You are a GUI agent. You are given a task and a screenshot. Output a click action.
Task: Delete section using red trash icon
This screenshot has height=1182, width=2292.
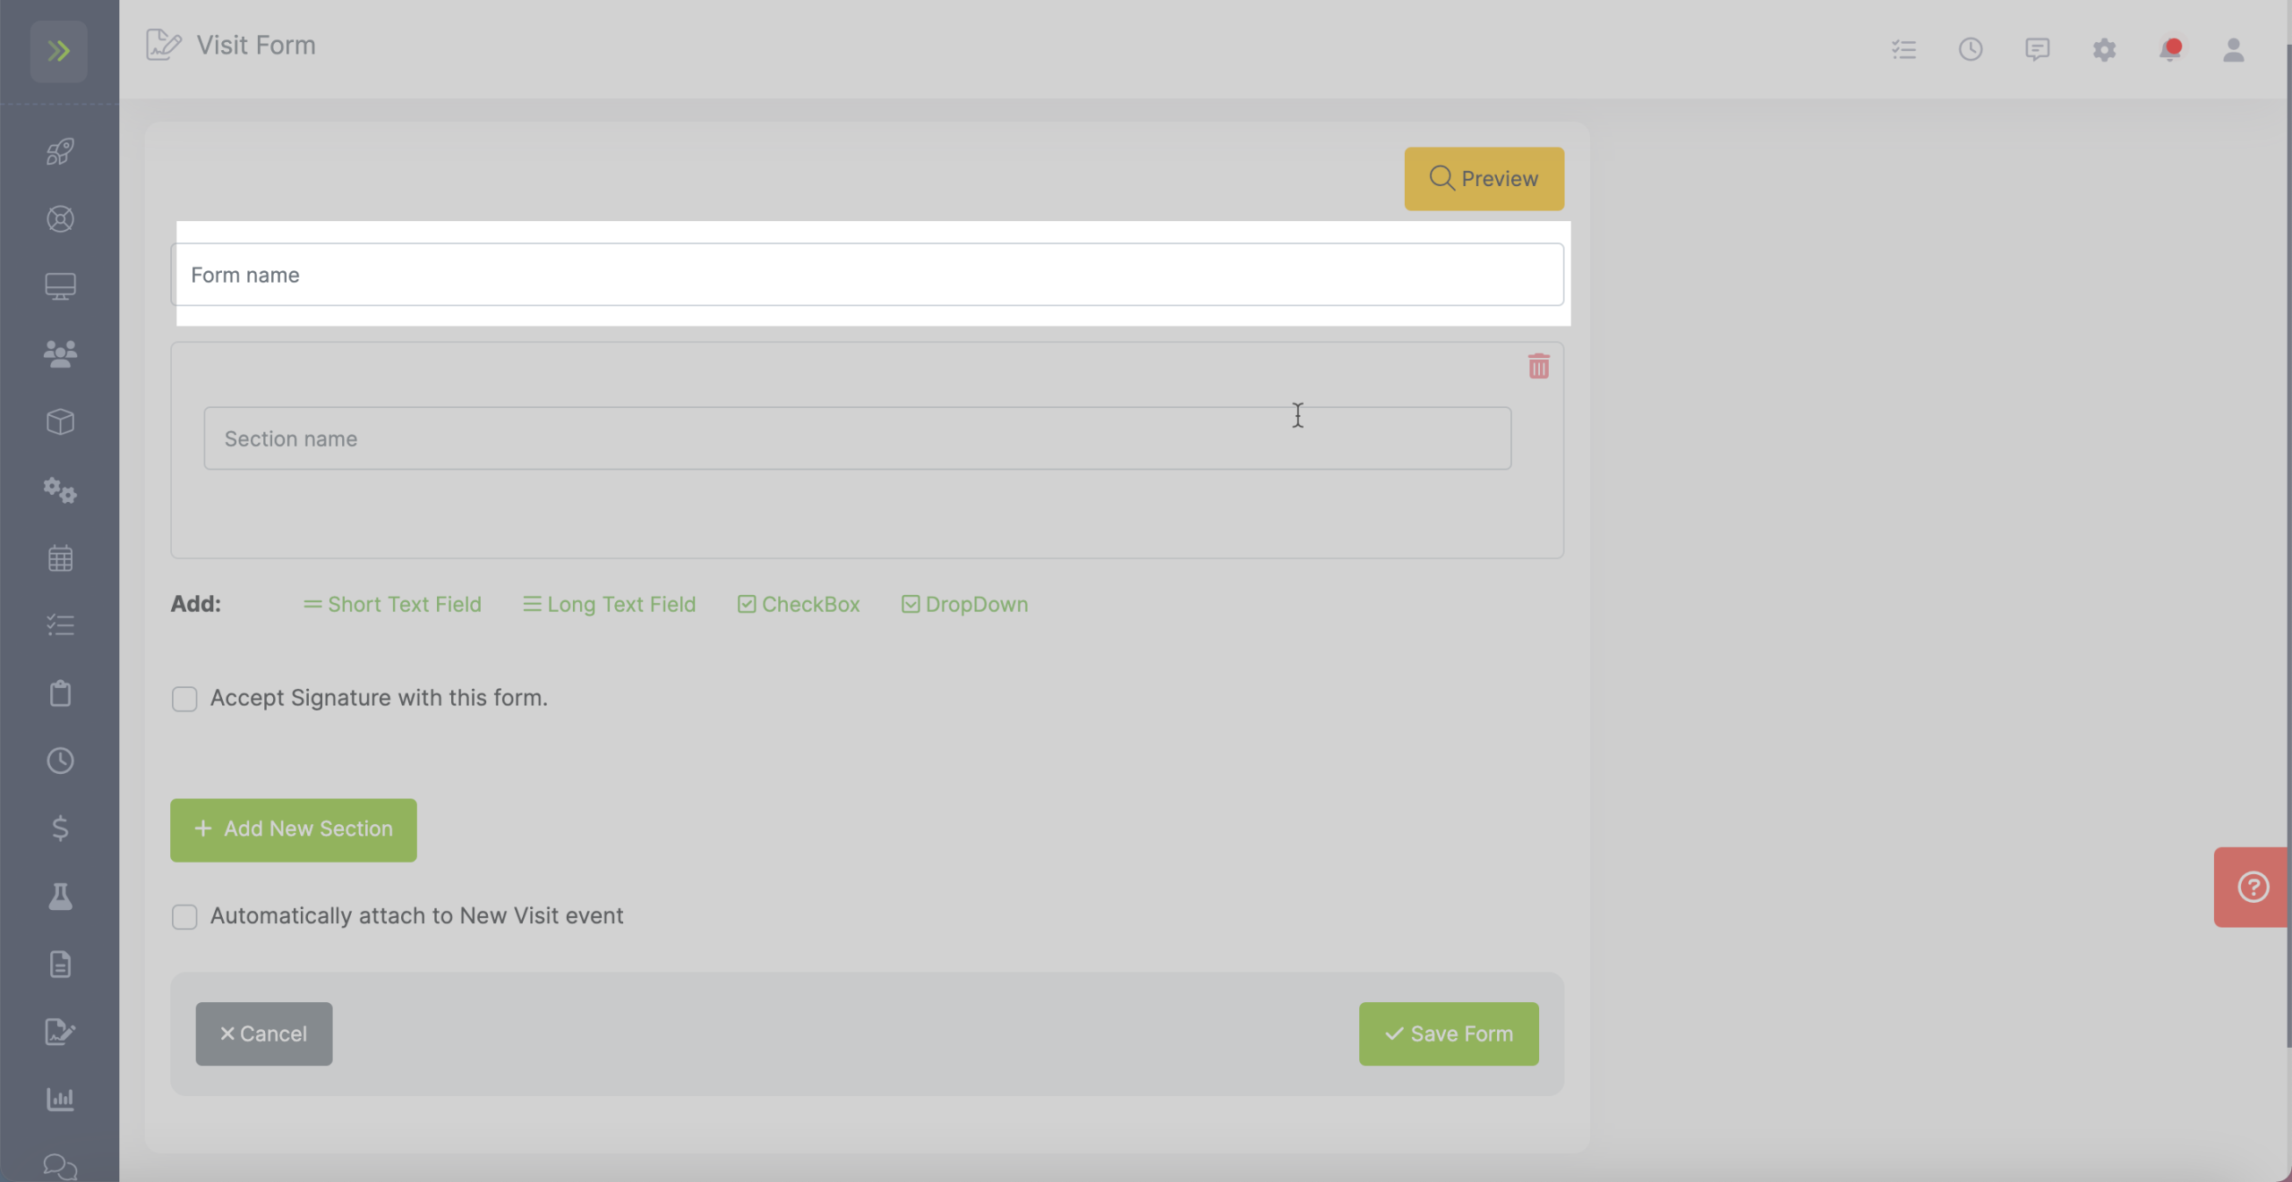point(1538,366)
